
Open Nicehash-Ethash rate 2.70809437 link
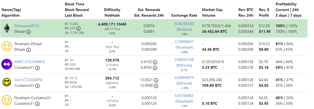point(184,42)
